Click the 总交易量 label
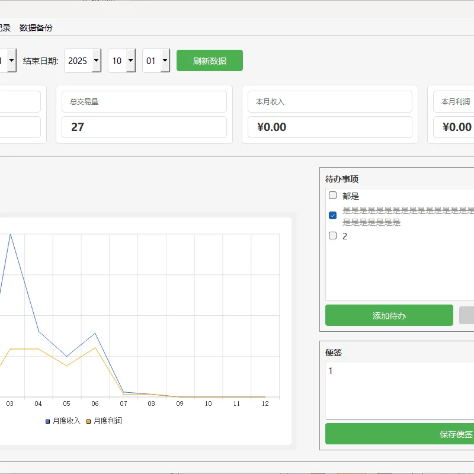The width and height of the screenshot is (474, 474). pyautogui.click(x=84, y=101)
